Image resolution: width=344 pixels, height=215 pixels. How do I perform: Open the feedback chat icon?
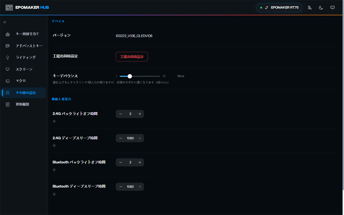[332, 8]
